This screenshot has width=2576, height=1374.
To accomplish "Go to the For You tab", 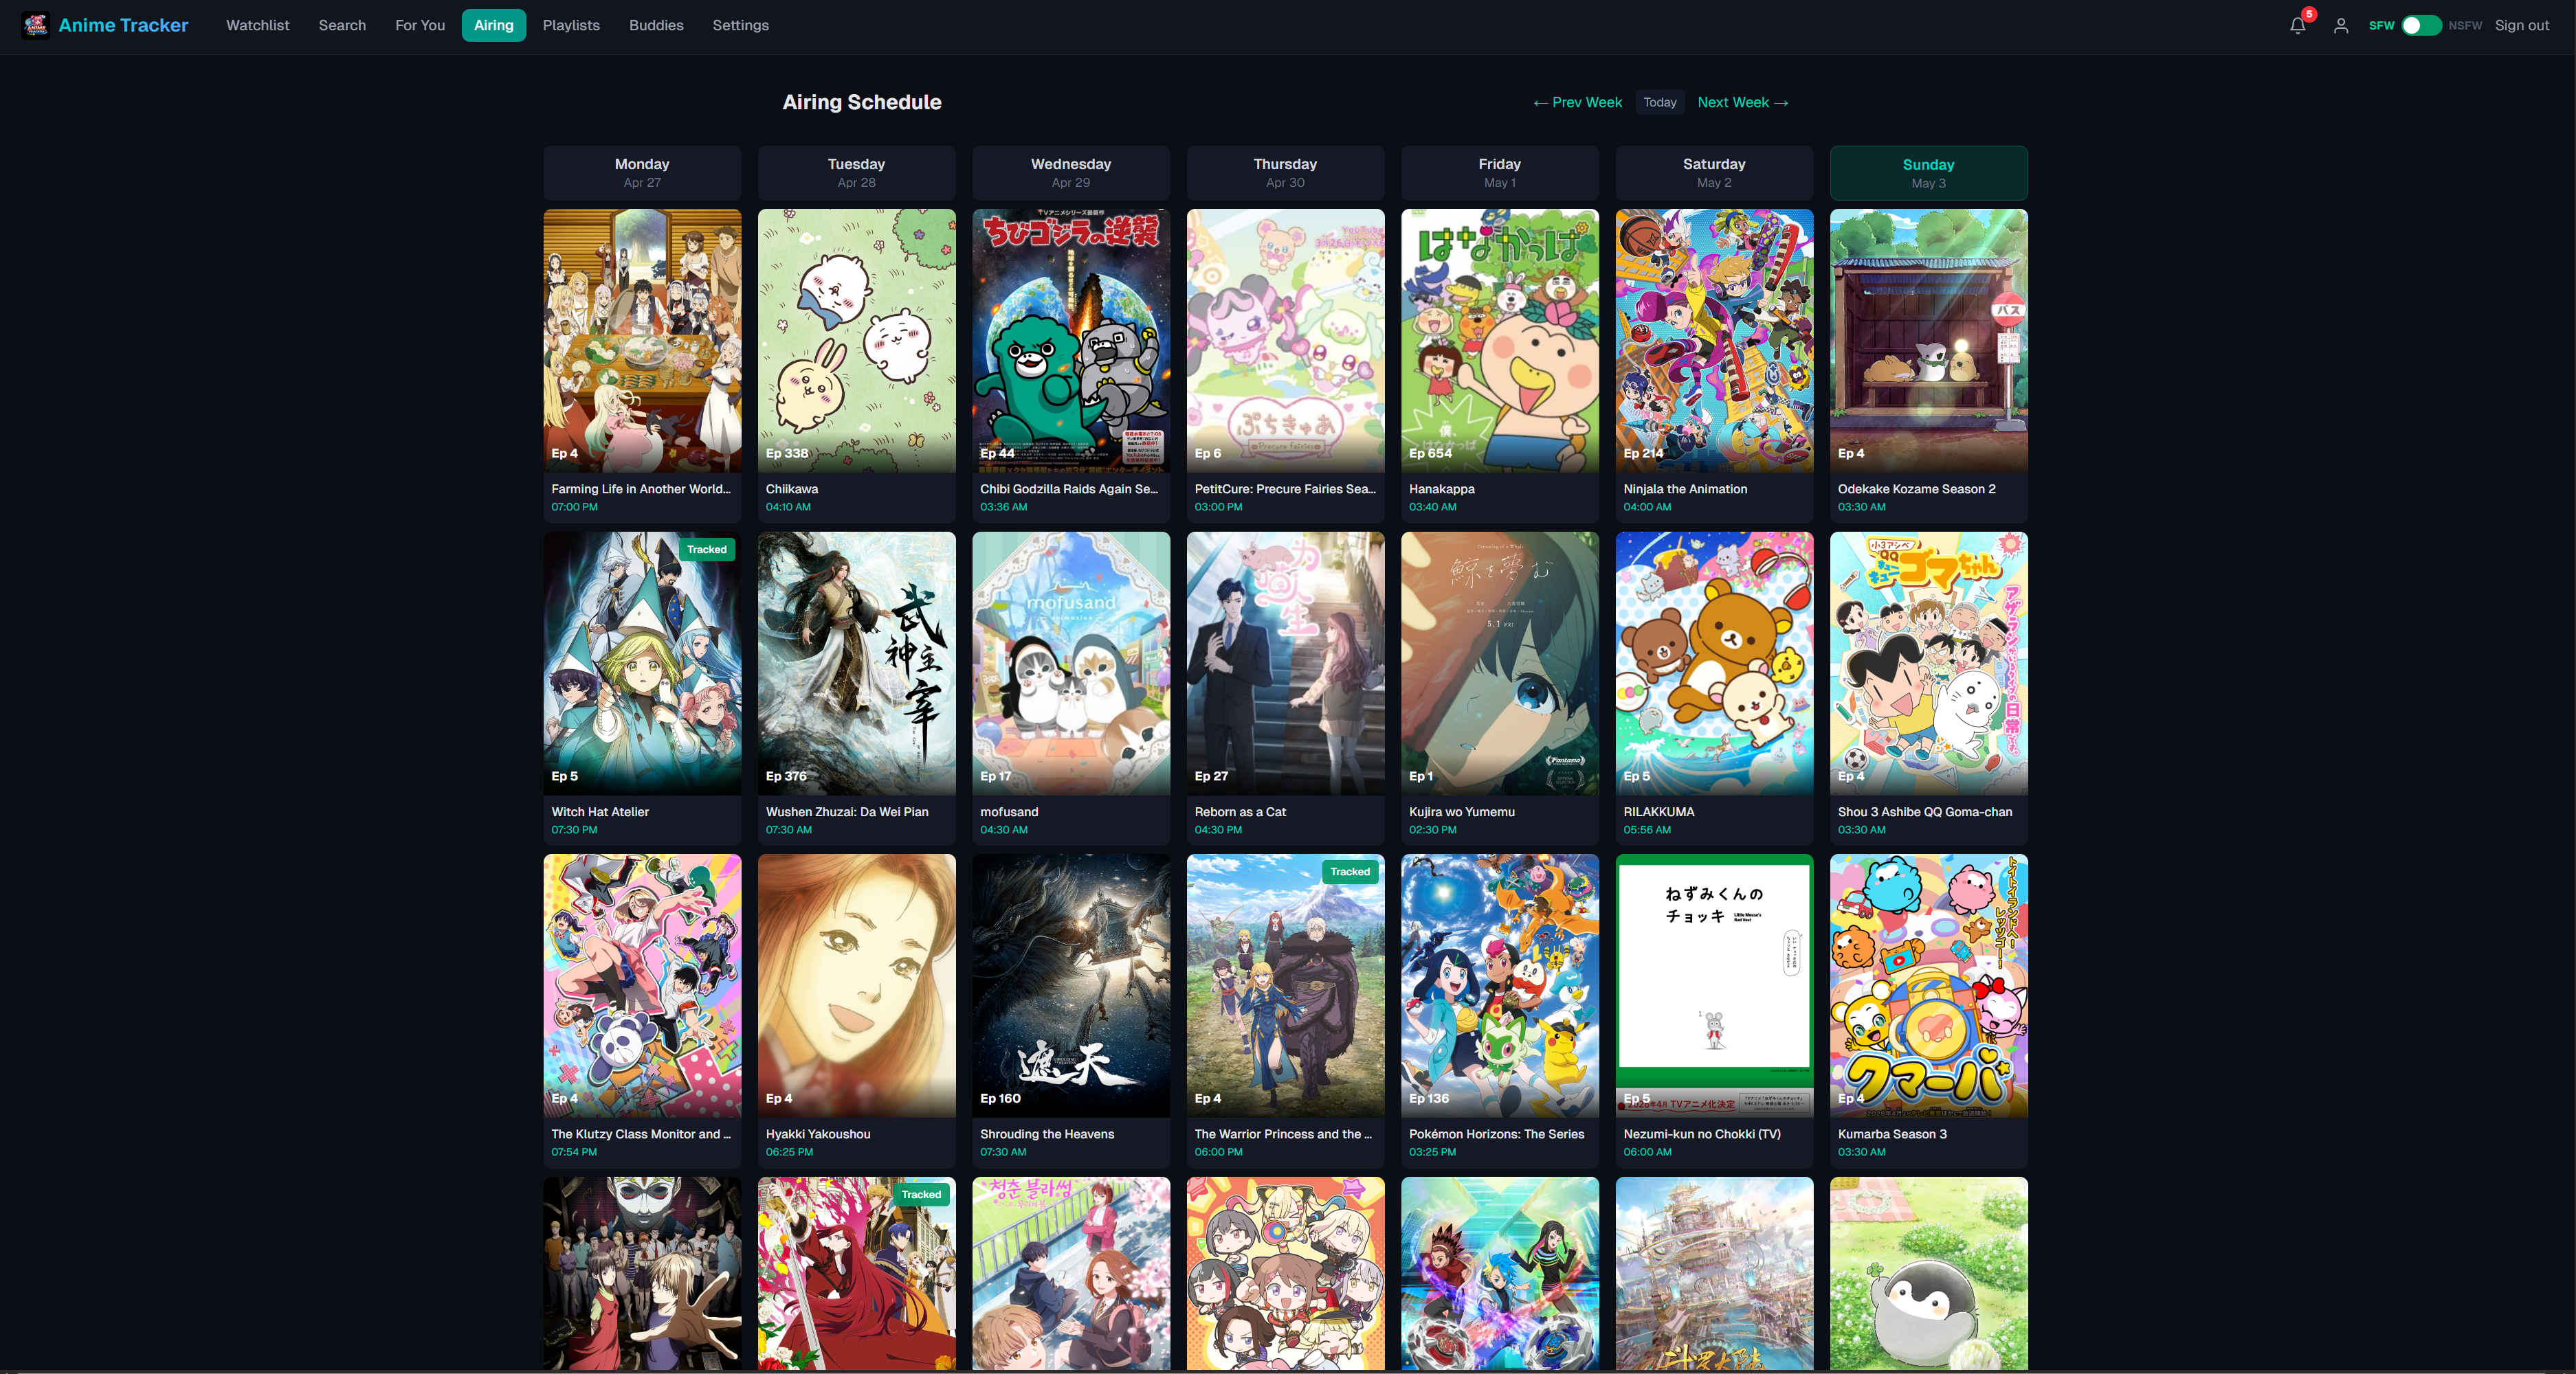I will point(420,25).
